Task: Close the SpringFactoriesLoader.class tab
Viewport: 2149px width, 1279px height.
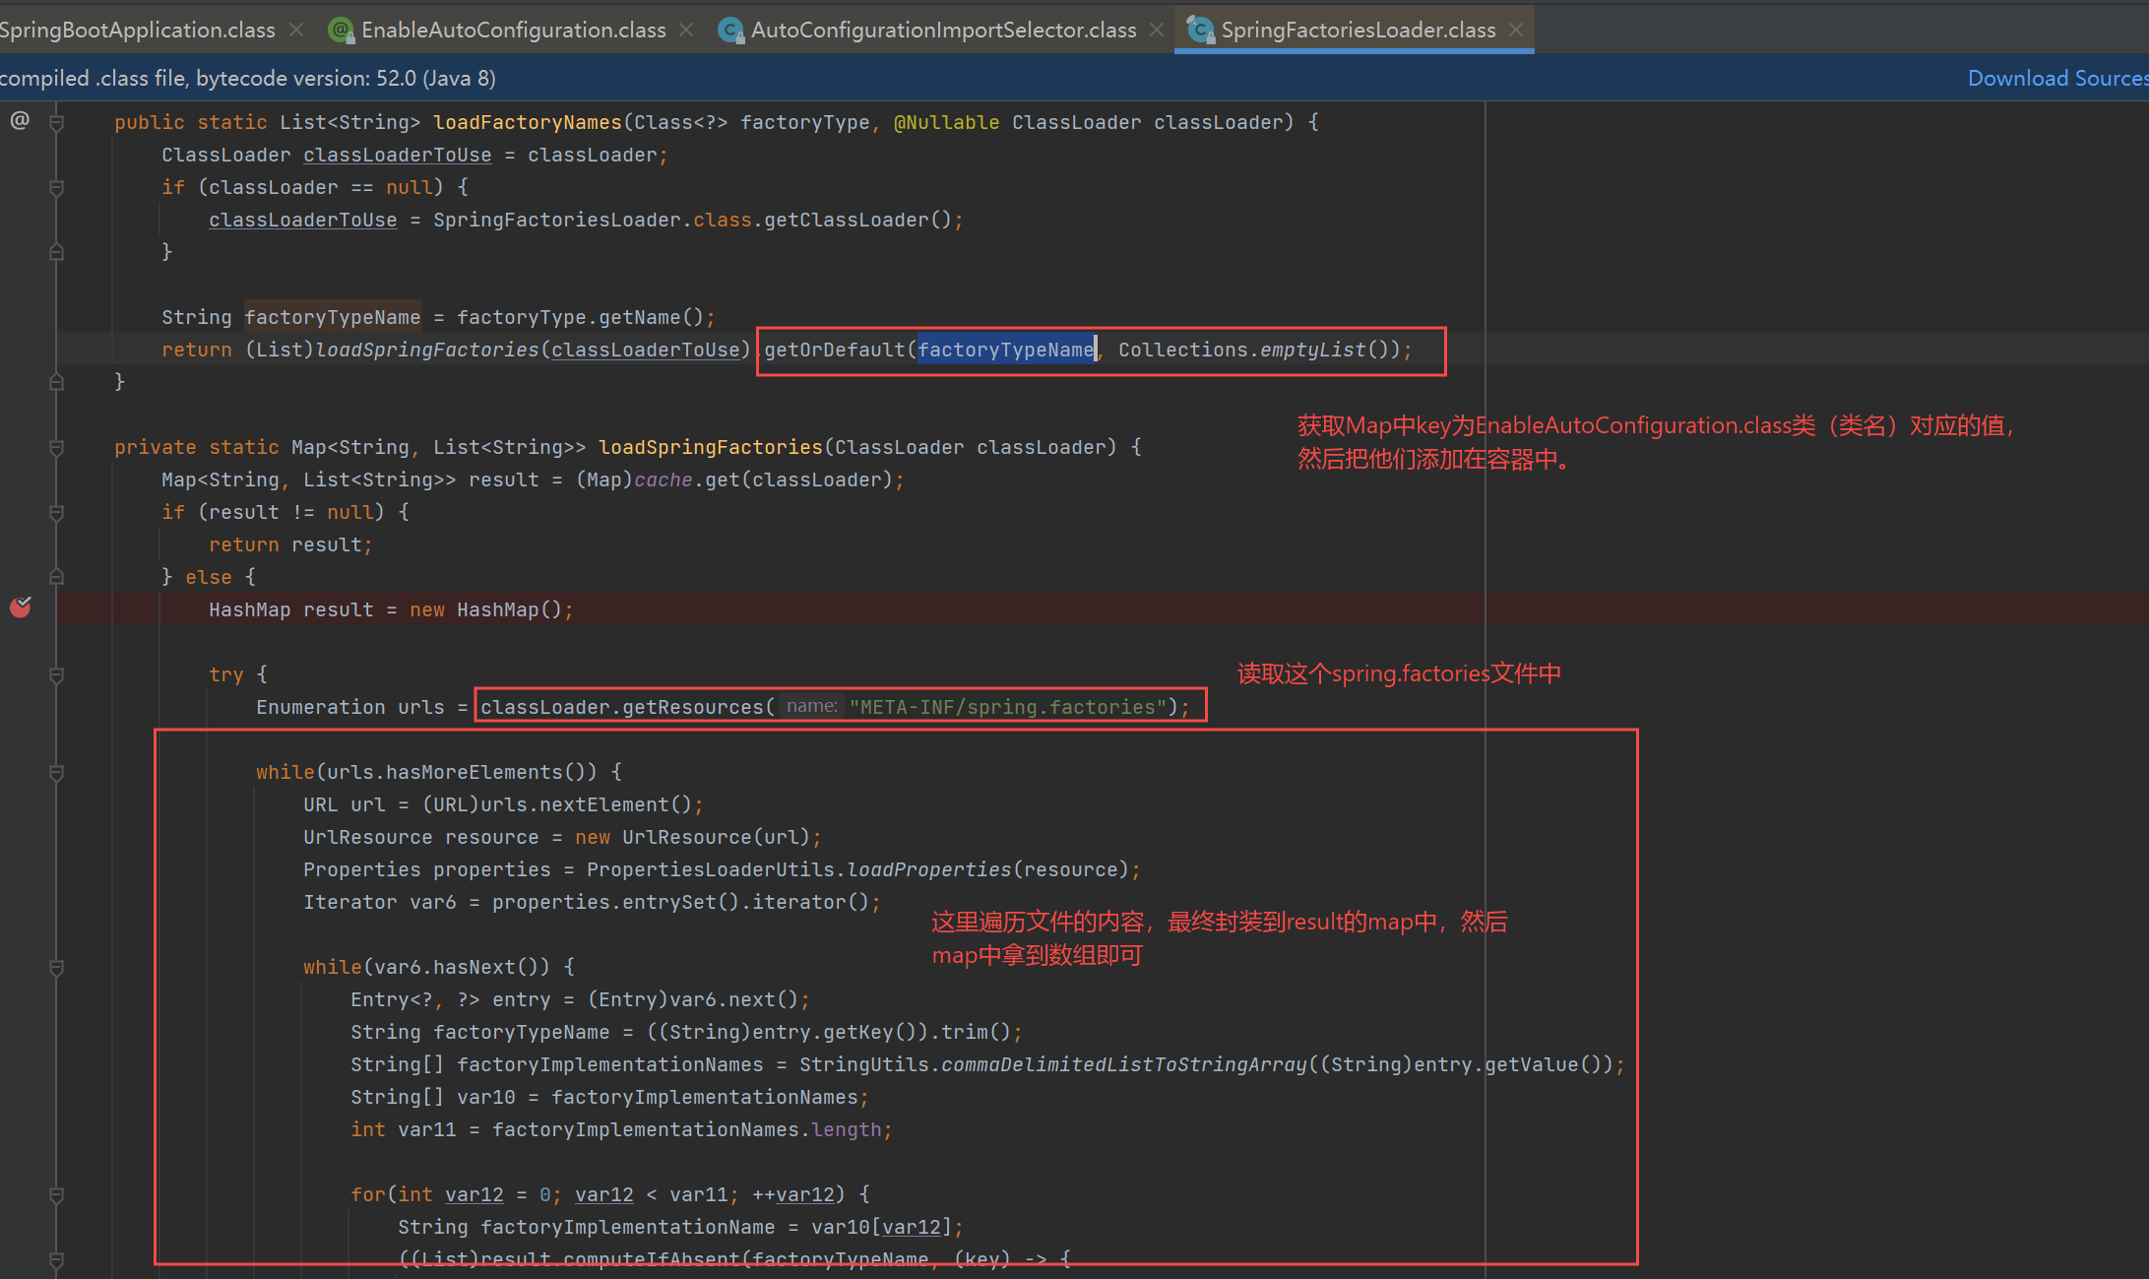Action: pyautogui.click(x=1516, y=31)
